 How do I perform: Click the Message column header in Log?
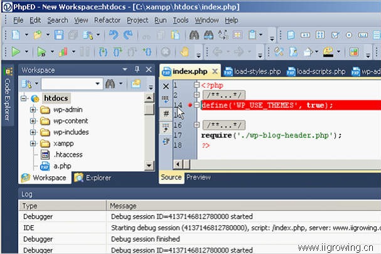[x=244, y=206]
